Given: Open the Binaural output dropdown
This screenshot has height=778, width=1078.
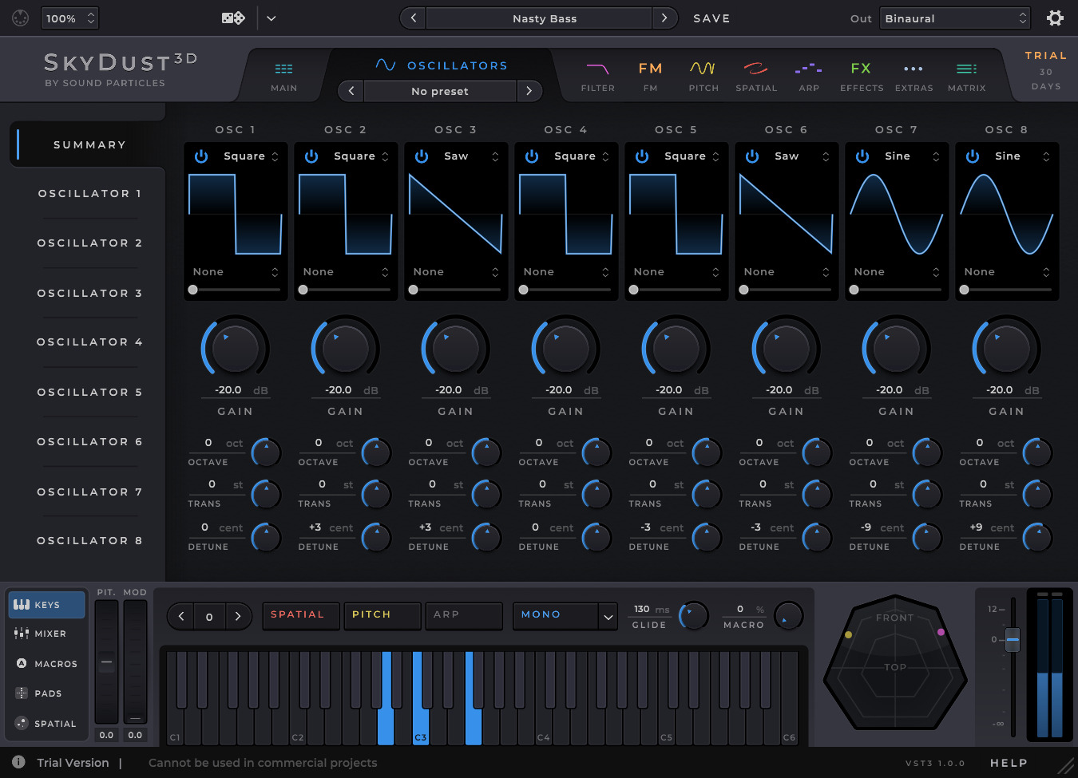Looking at the screenshot, I should (955, 18).
